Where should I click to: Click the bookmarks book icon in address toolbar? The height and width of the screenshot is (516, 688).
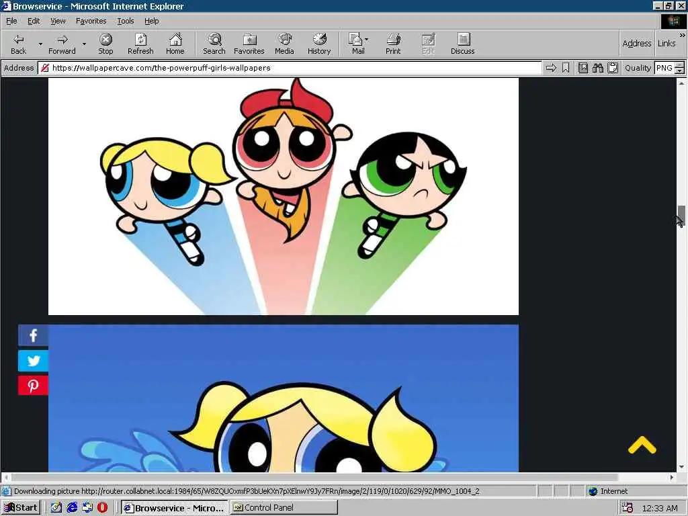point(583,68)
